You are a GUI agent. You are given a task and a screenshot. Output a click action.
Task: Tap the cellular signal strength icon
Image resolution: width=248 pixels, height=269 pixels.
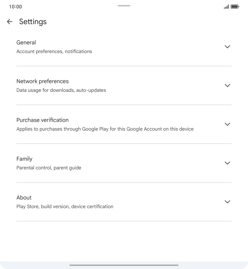(x=226, y=7)
